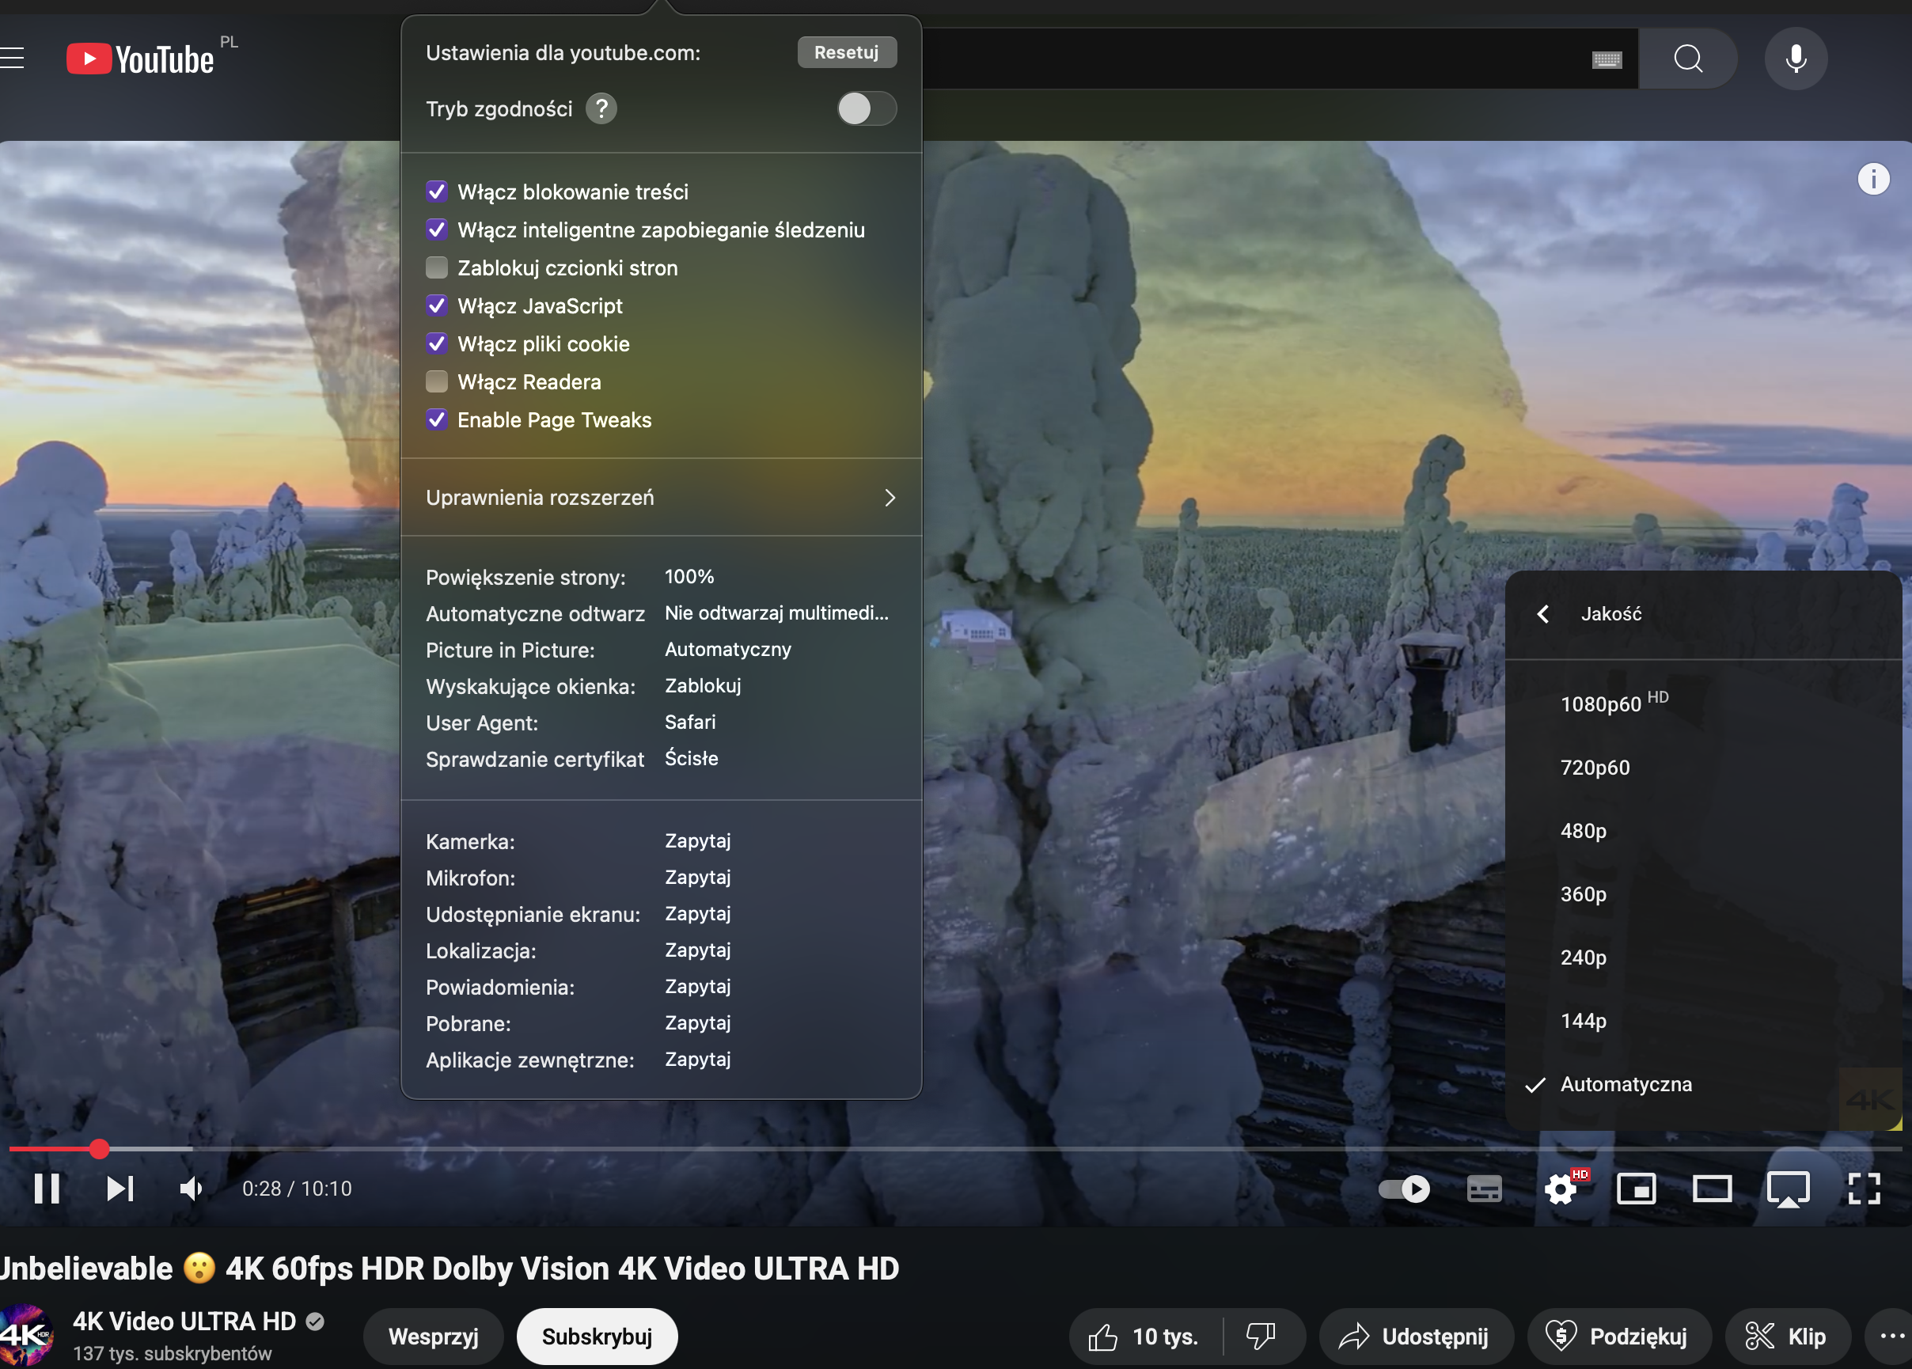This screenshot has height=1369, width=1912.
Task: Uncheck Włącz JavaScript checkbox
Action: point(437,306)
